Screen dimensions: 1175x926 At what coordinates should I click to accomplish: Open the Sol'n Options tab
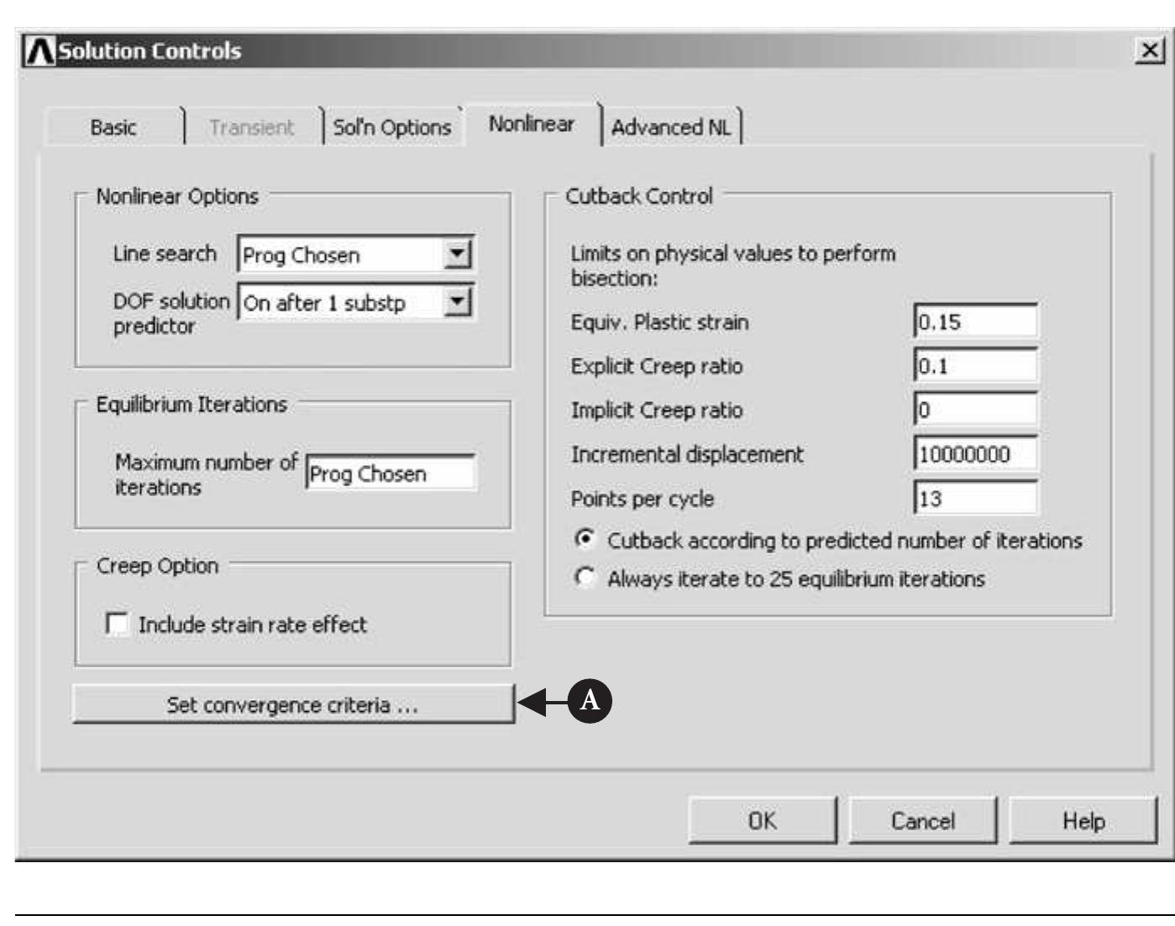click(391, 128)
